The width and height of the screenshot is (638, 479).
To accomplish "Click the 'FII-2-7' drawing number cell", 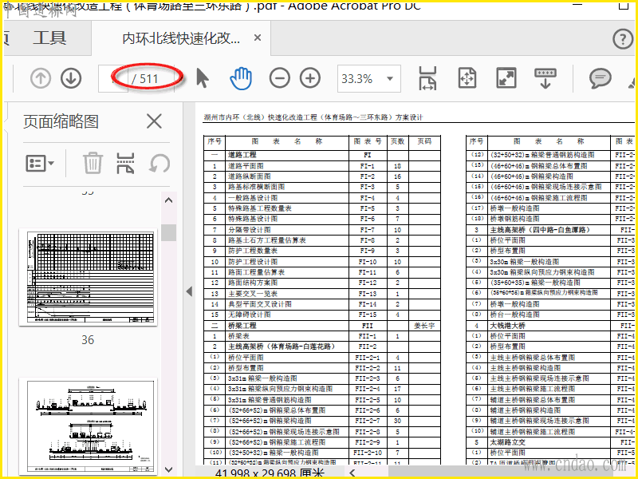I will tap(368, 421).
